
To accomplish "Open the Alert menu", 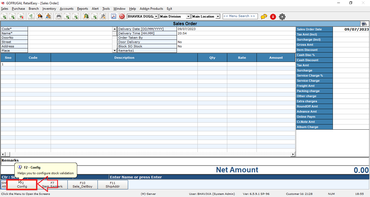I will [x=95, y=9].
